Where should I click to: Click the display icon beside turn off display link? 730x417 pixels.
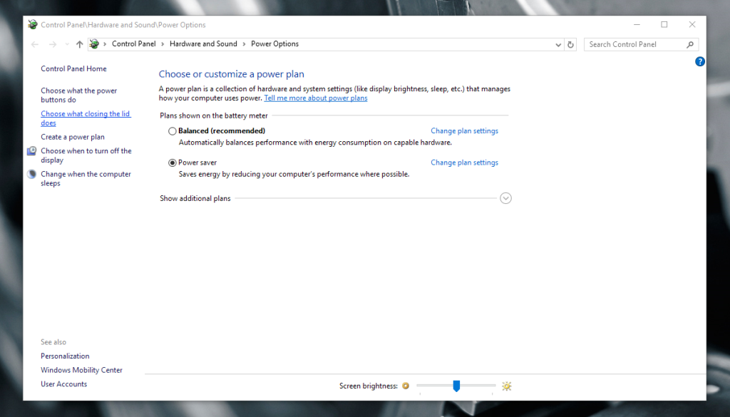click(x=31, y=151)
